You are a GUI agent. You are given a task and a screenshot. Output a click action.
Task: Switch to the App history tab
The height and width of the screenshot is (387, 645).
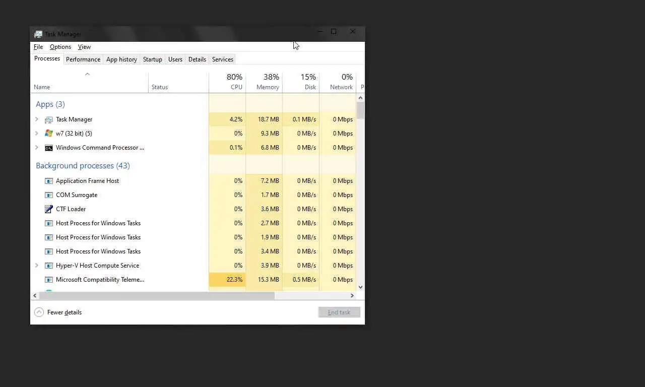tap(121, 59)
